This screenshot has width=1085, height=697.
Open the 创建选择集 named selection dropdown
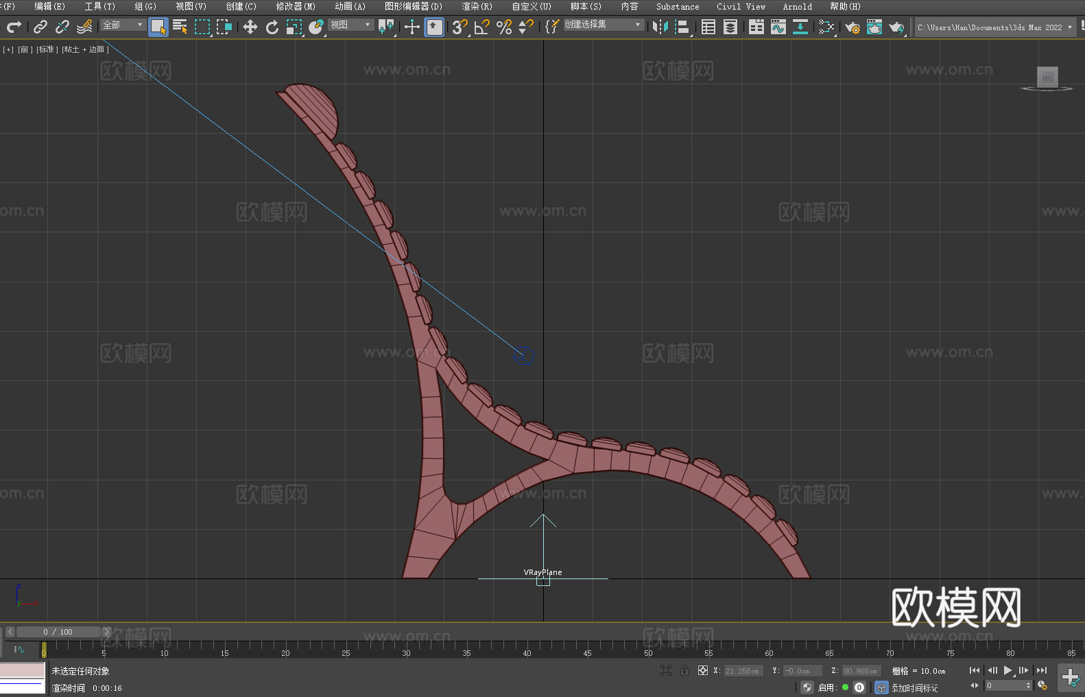(604, 25)
